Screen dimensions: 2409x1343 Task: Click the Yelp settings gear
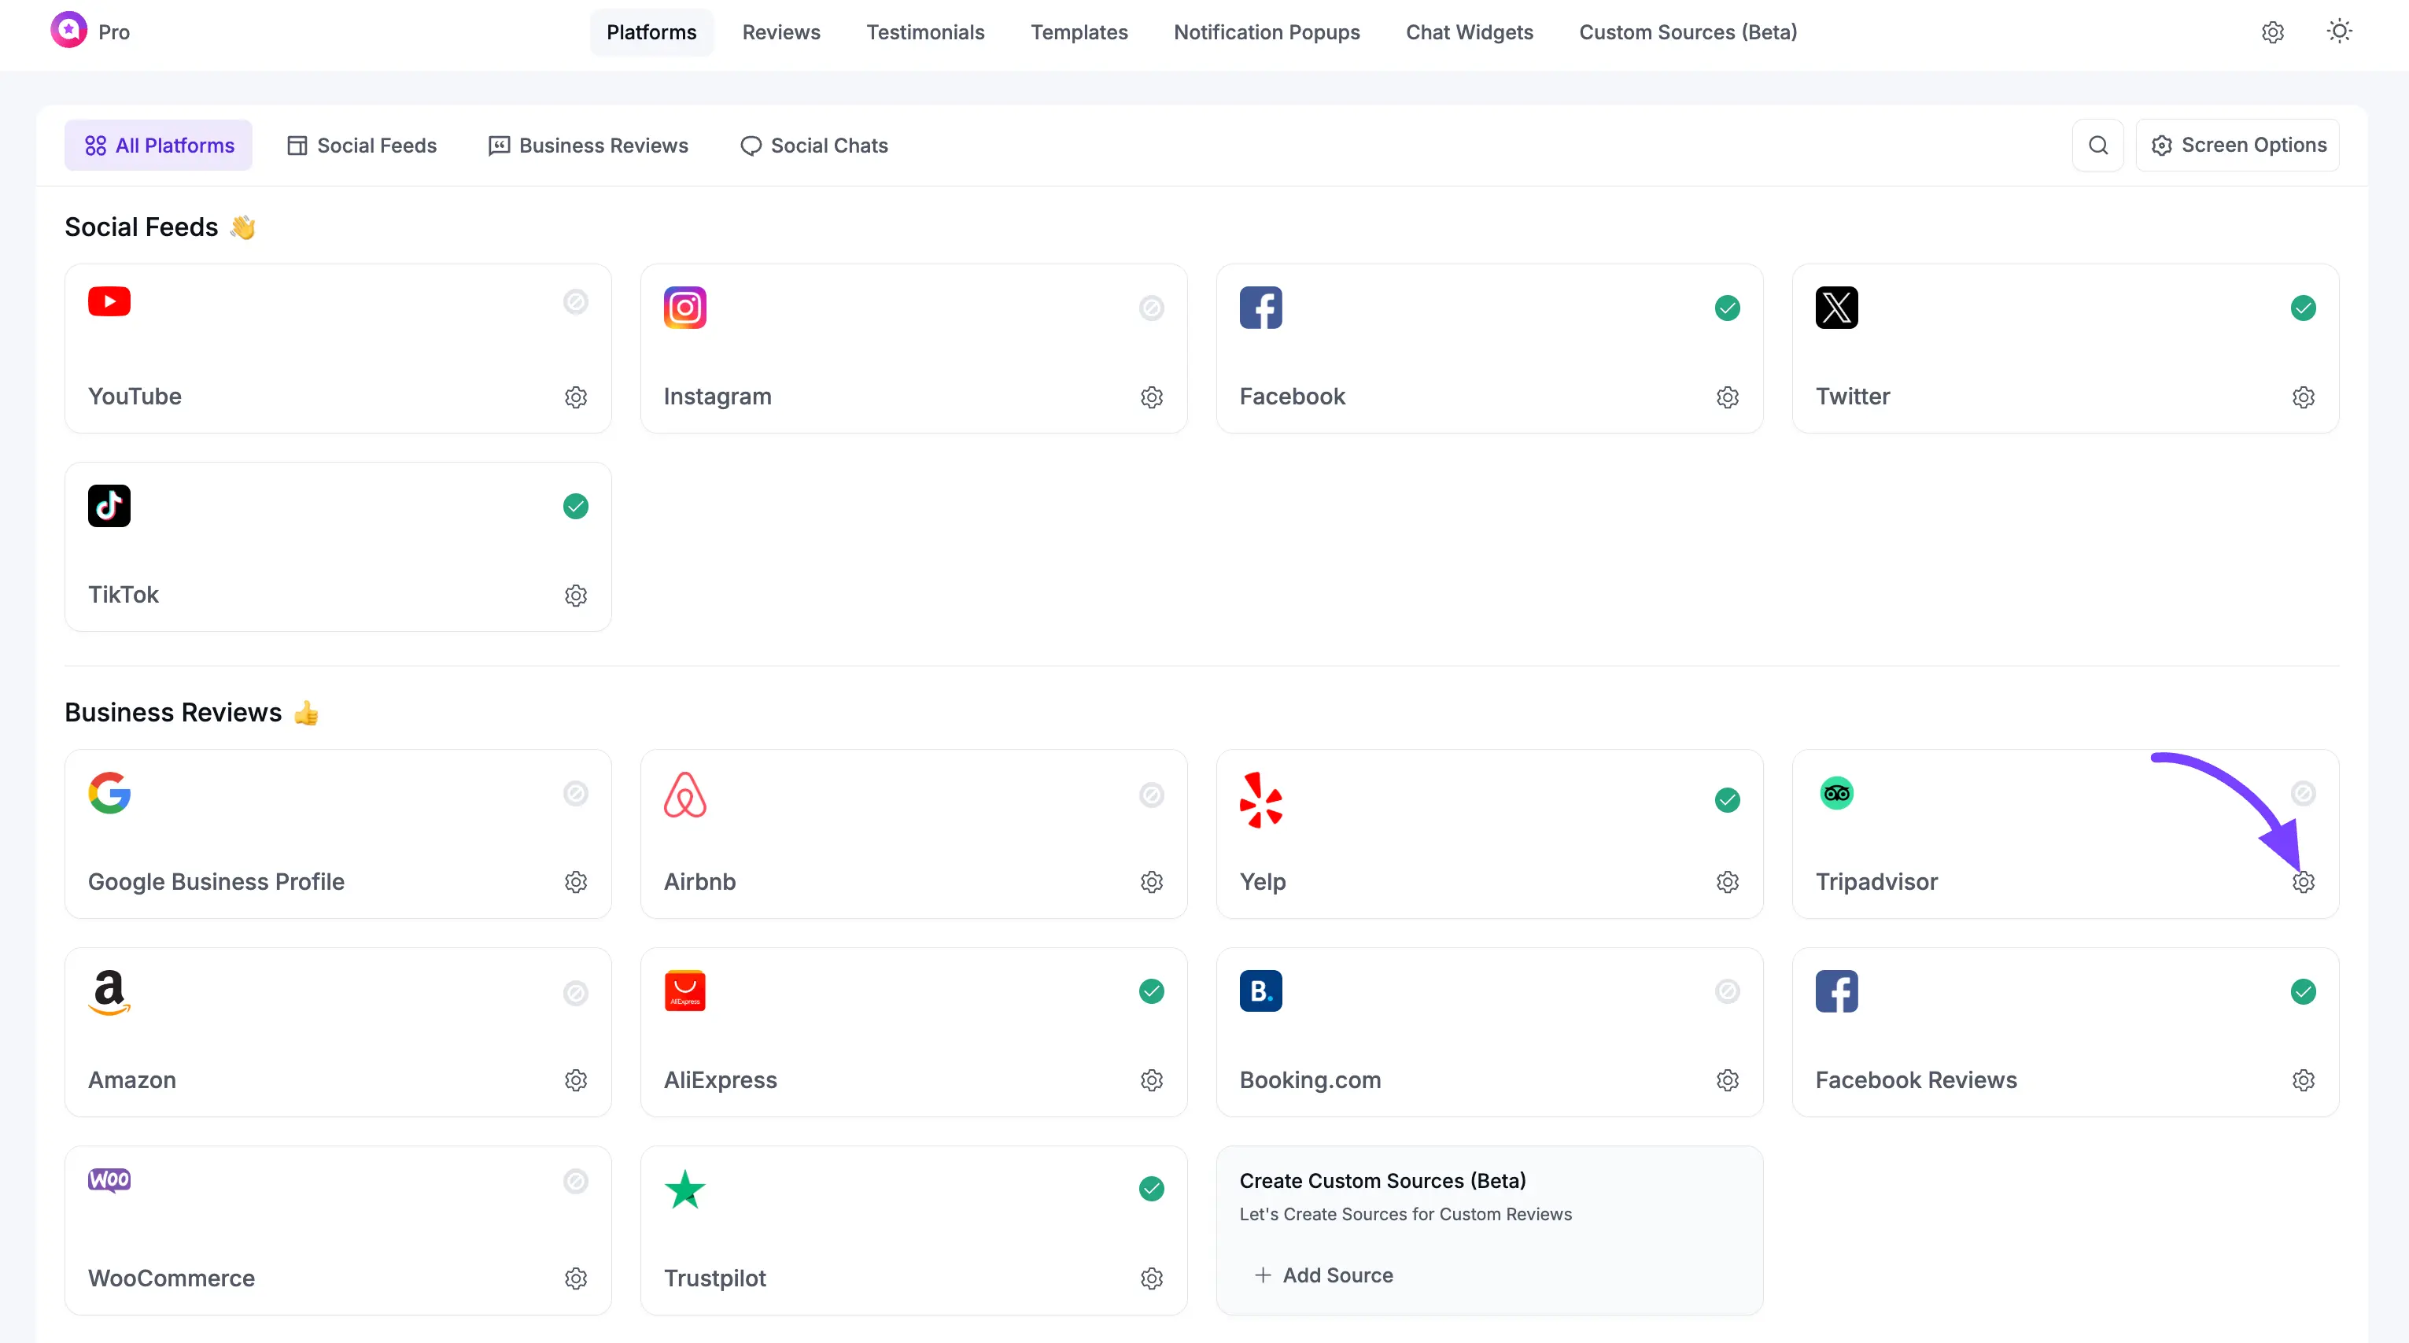click(x=1727, y=882)
